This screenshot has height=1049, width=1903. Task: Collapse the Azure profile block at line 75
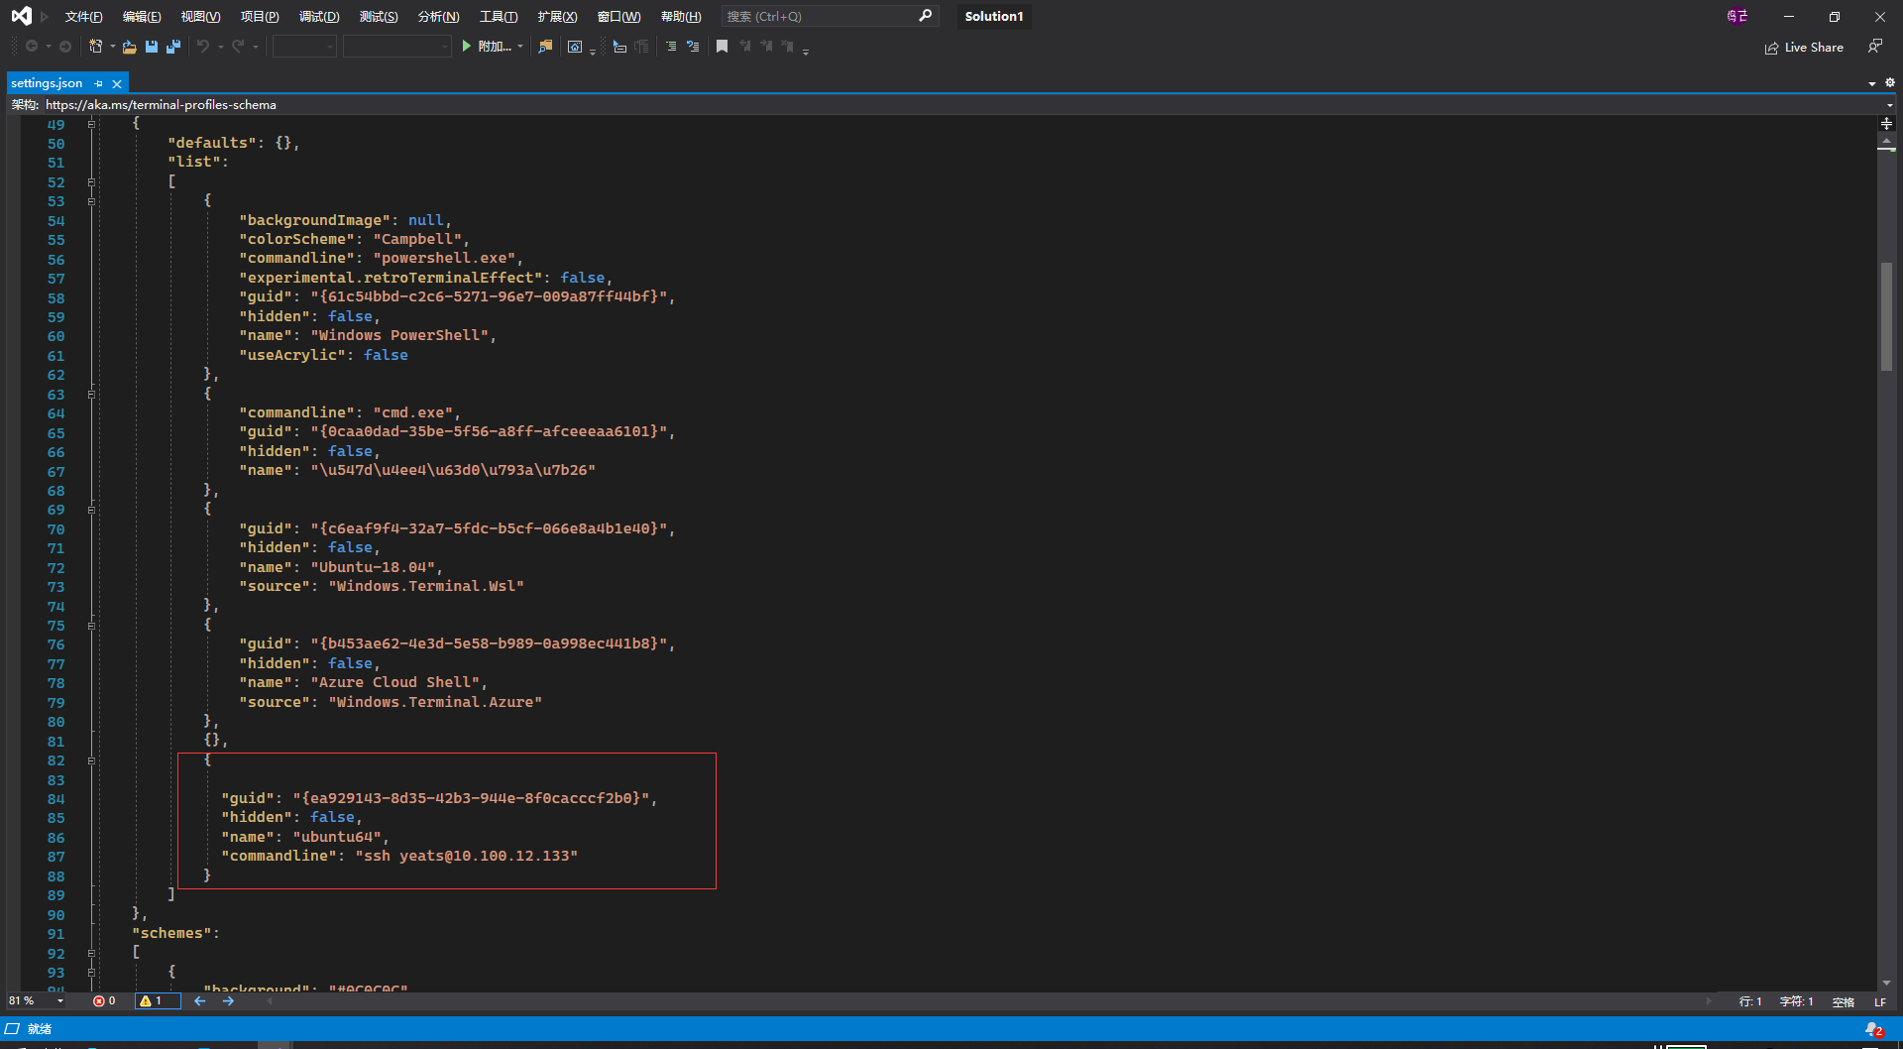click(91, 626)
